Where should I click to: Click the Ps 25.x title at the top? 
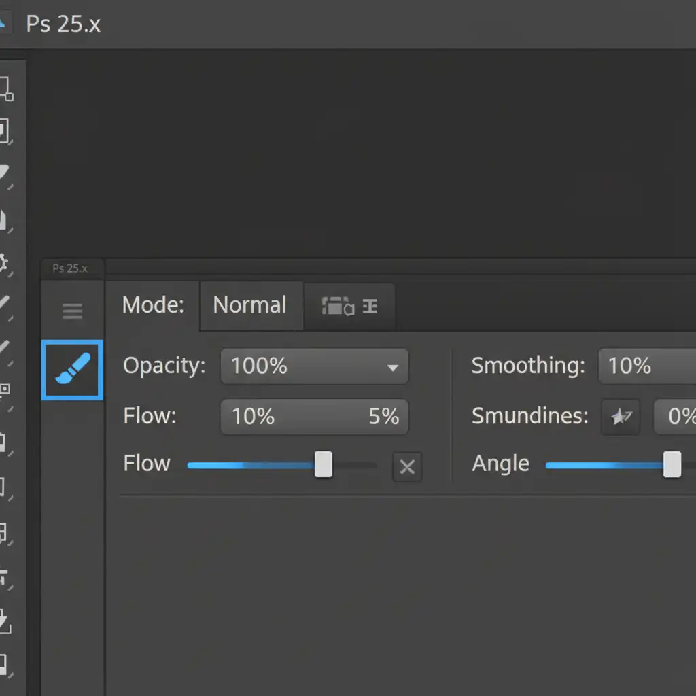point(63,24)
